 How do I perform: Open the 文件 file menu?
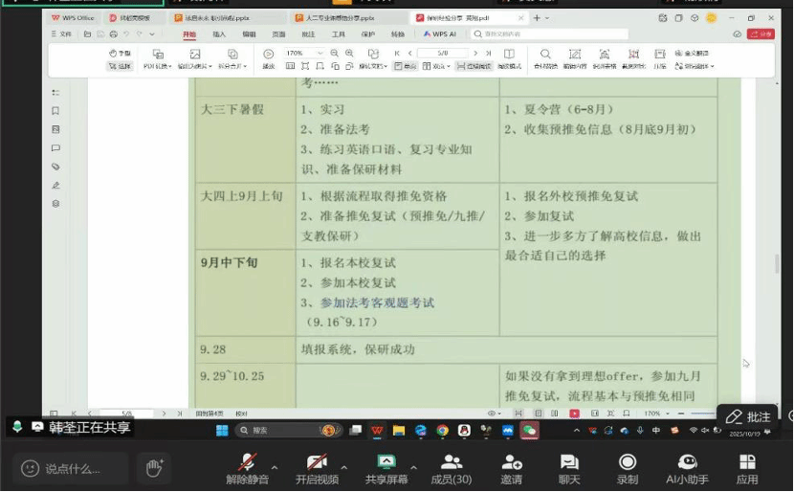(62, 34)
